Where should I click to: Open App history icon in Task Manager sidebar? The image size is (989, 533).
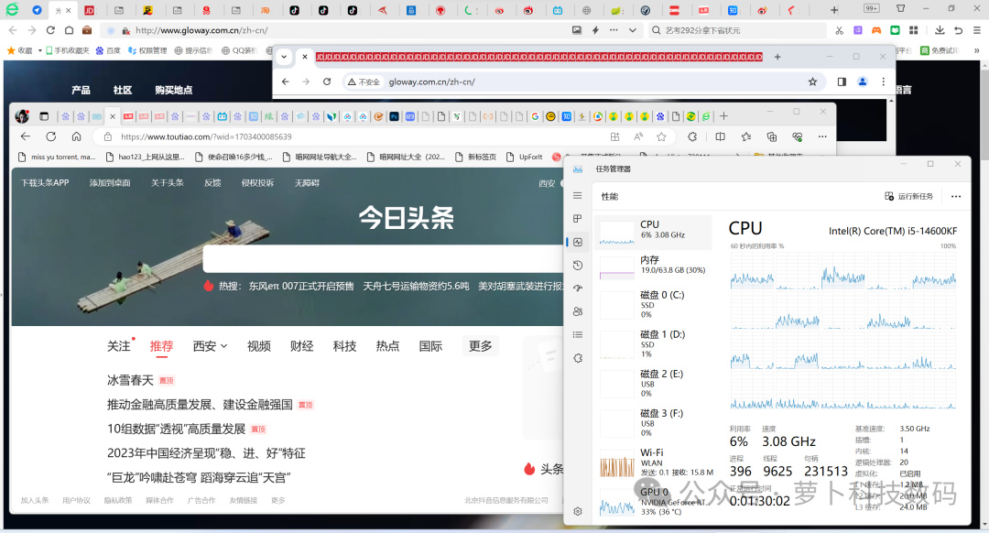[x=577, y=265]
